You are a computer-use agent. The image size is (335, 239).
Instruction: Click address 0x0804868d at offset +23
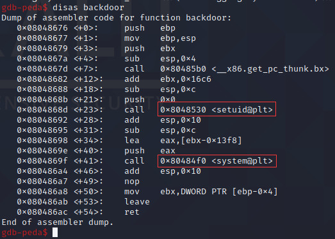click(x=42, y=110)
